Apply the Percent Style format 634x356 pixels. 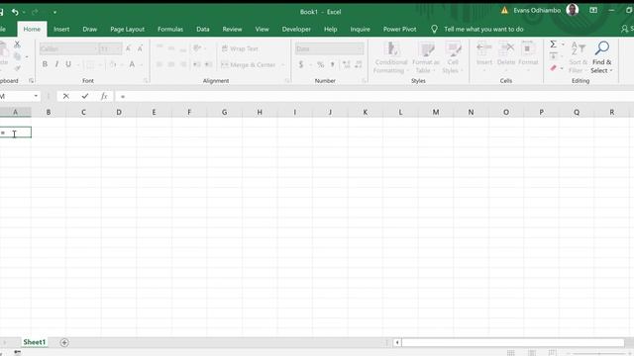point(321,64)
